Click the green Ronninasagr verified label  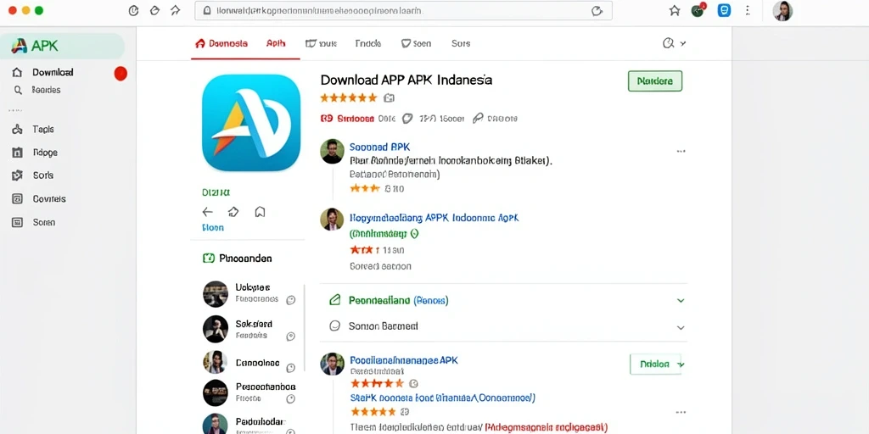click(384, 234)
